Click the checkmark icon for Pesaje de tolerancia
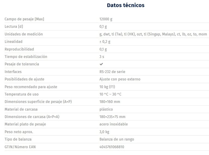Screen dimensions: 209x155 tap(101, 64)
